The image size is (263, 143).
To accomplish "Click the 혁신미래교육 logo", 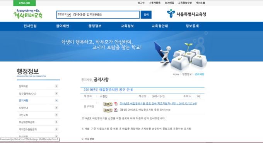I will (28, 14).
